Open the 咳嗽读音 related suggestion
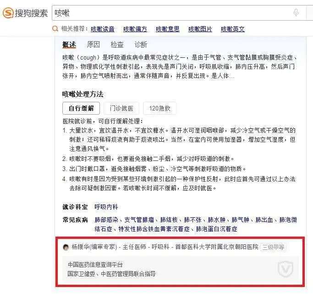Viewport: 313px width, 304px height. coord(102,29)
